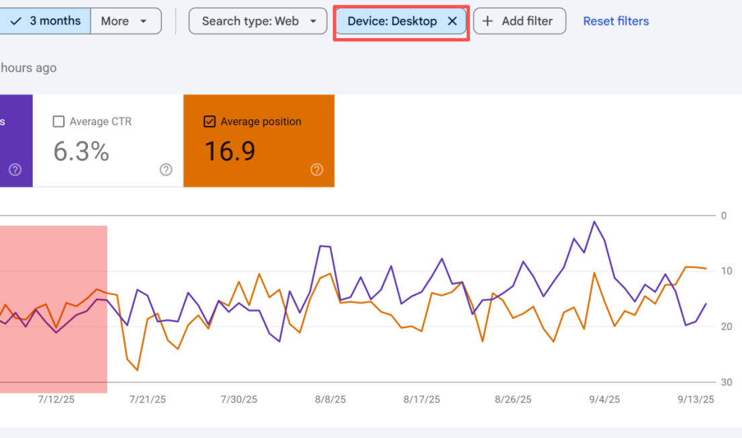Click the help icon on Average CTR card

pos(166,170)
